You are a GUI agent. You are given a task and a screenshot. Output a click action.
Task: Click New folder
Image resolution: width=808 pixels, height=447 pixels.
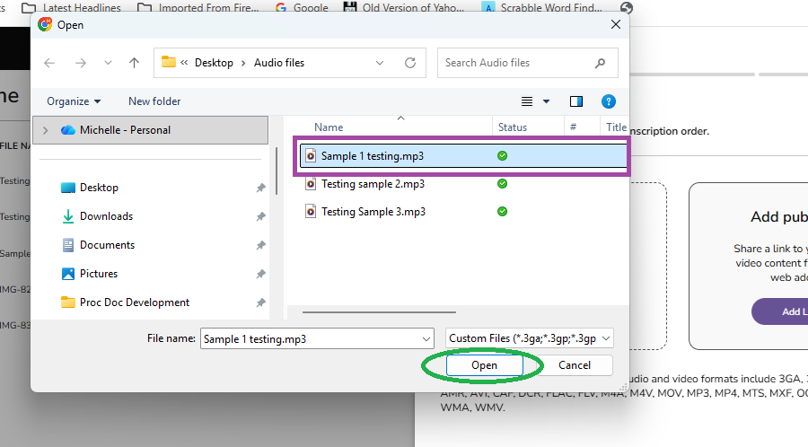[154, 101]
